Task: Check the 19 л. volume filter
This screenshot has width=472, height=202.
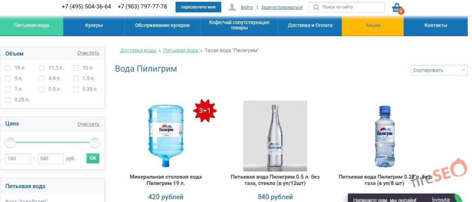Action: coord(8,68)
